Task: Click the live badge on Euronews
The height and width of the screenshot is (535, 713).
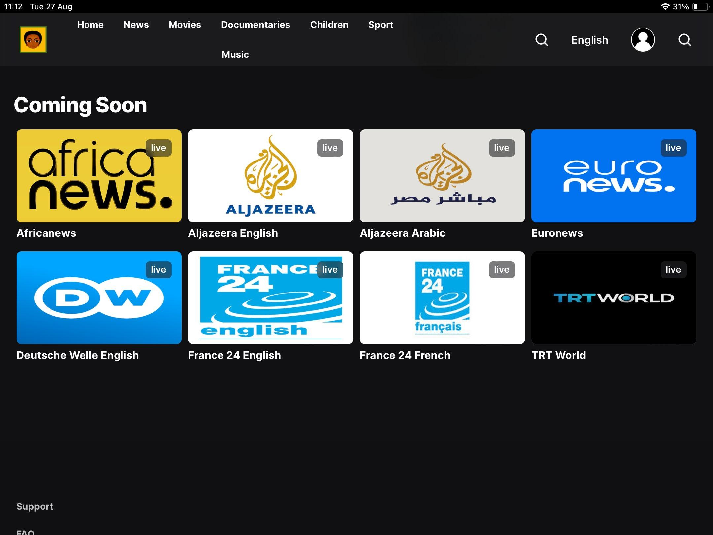Action: tap(673, 148)
